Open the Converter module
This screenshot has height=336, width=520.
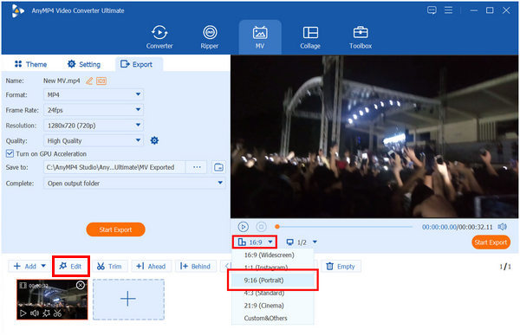159,37
